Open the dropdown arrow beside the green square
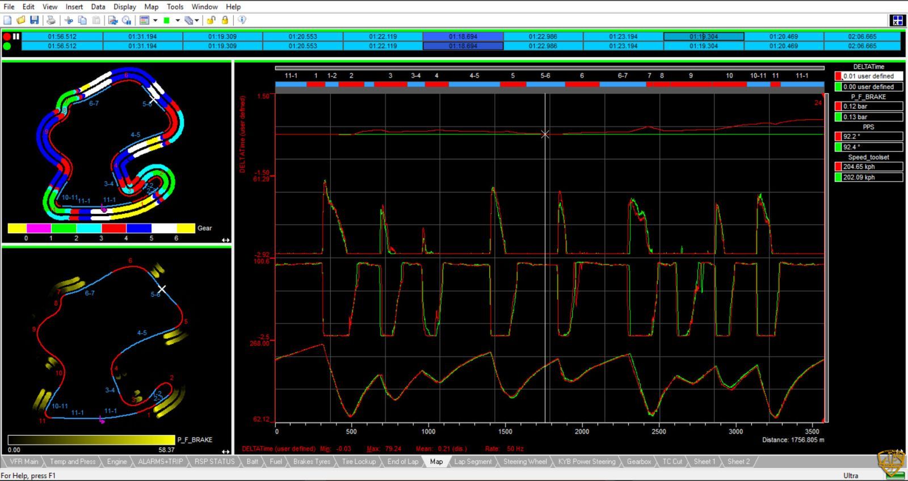Image resolution: width=908 pixels, height=481 pixels. coord(178,20)
